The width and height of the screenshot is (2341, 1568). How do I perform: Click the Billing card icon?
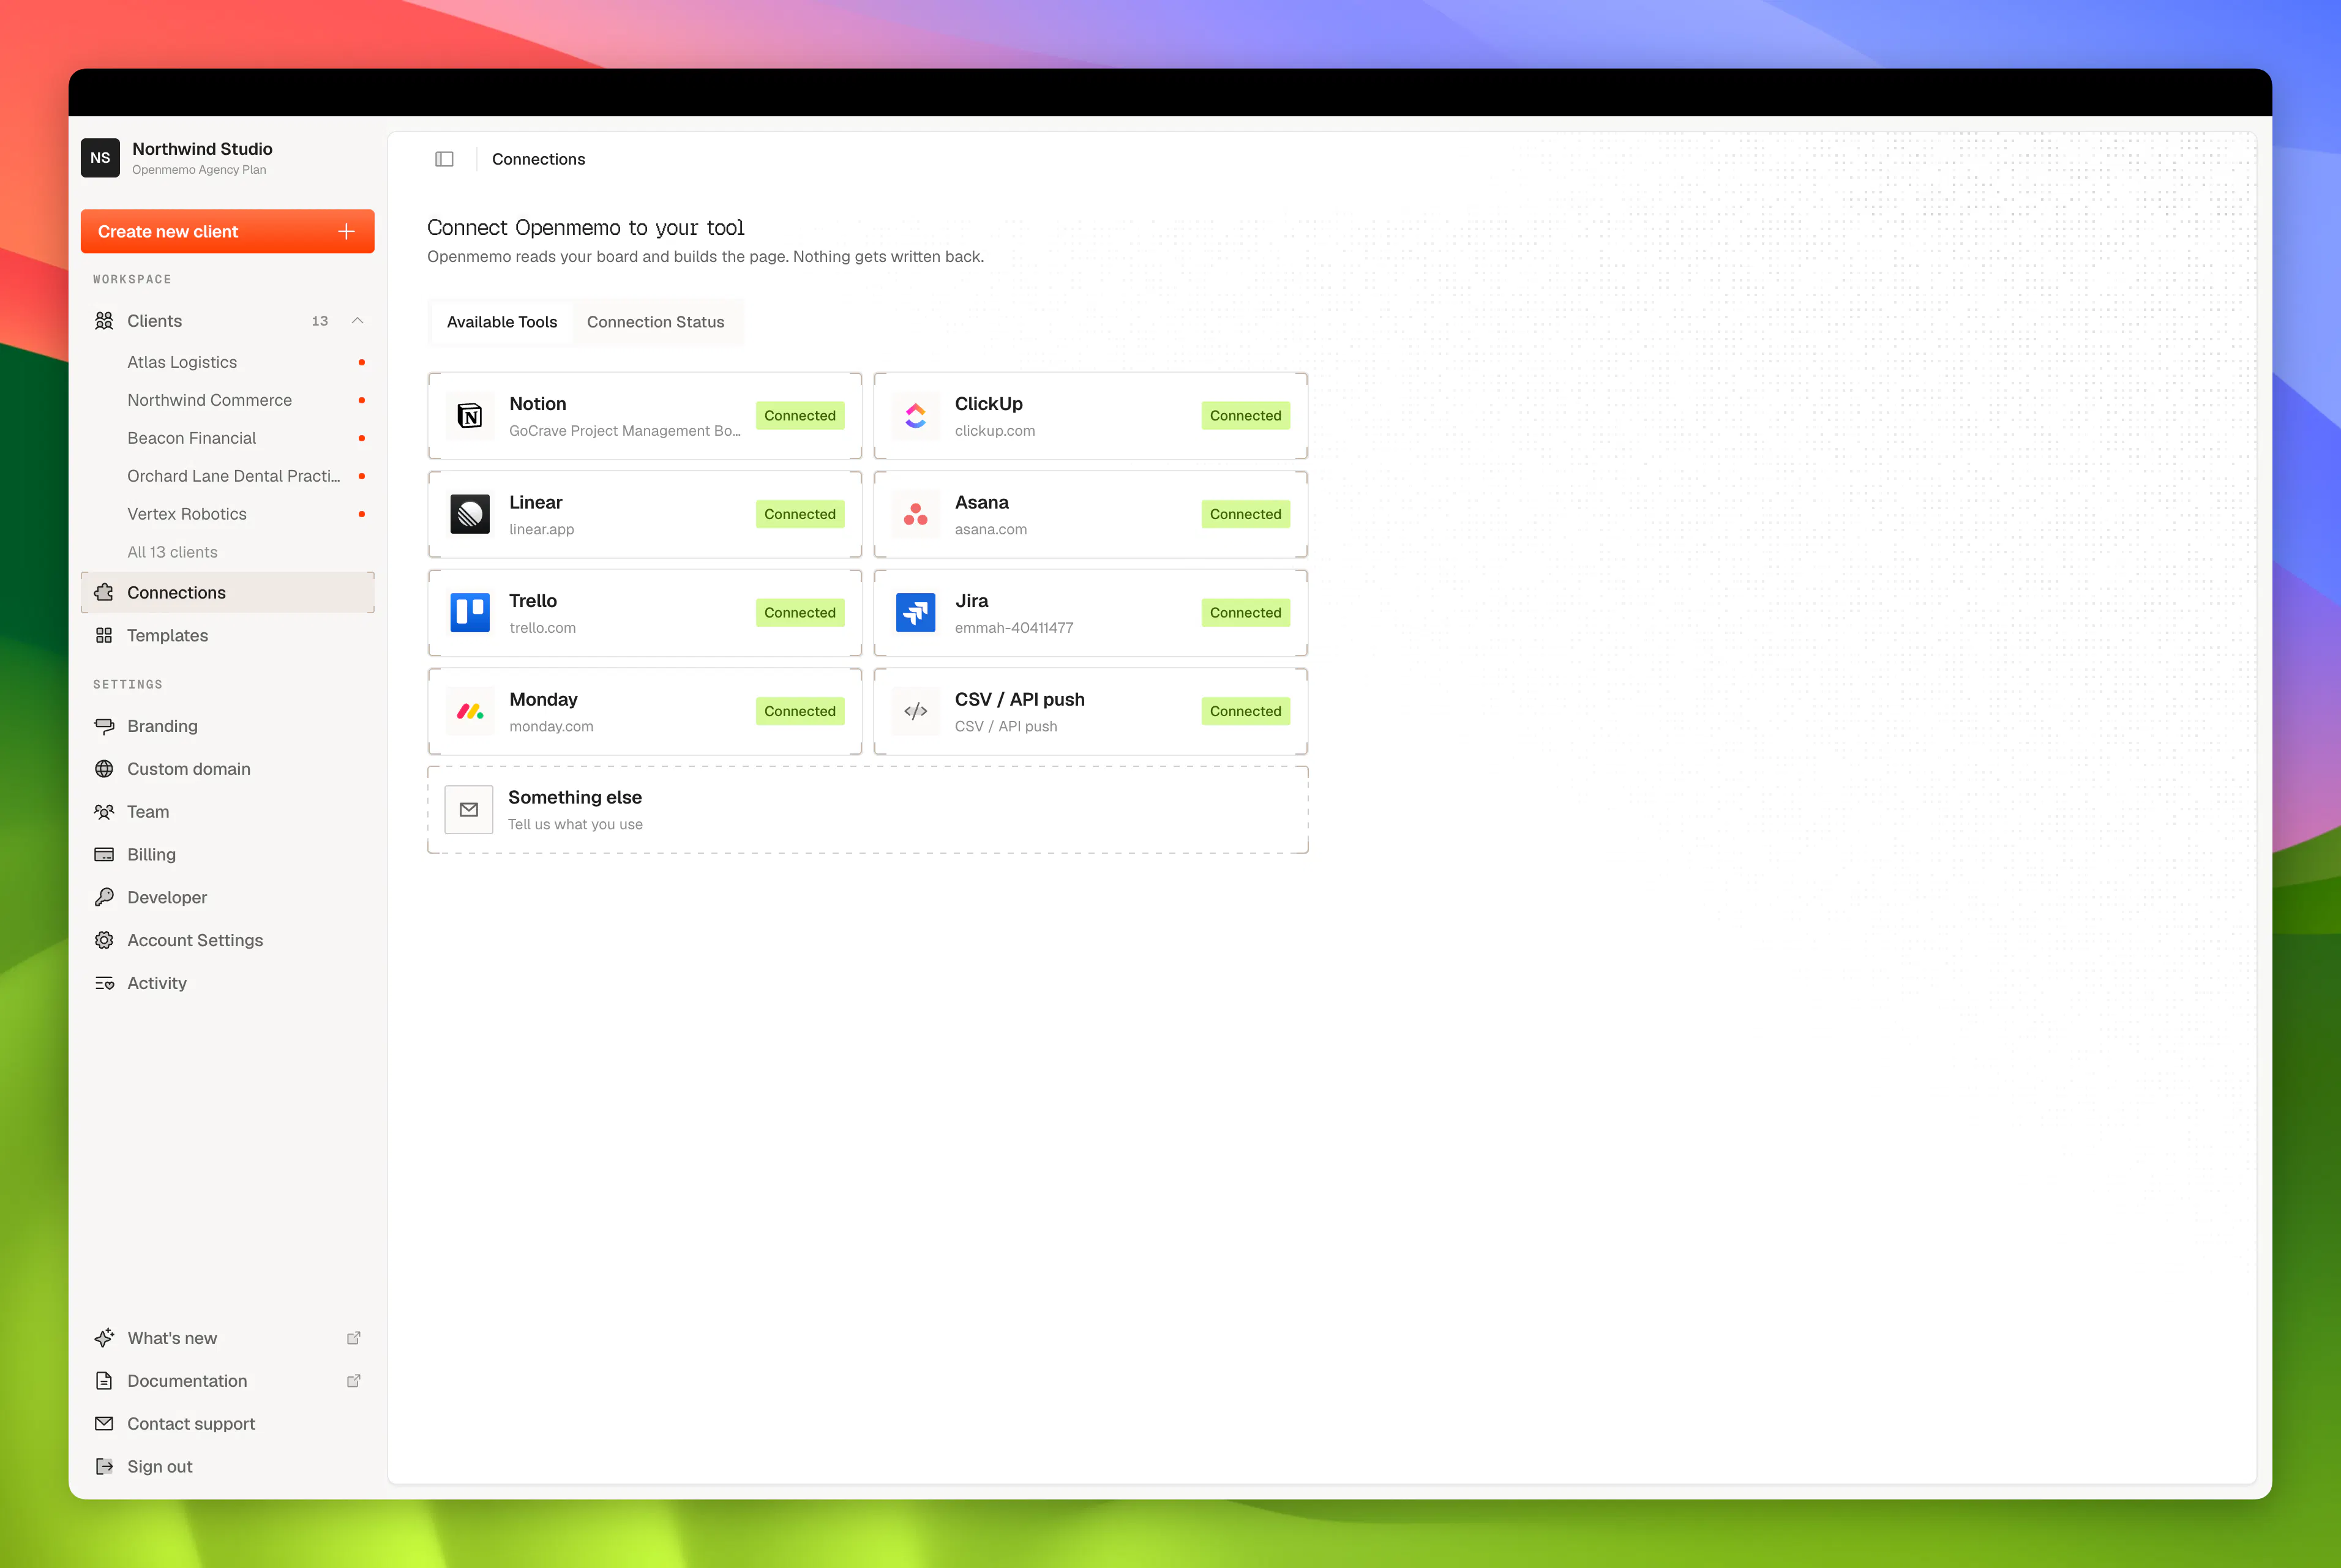[x=104, y=855]
